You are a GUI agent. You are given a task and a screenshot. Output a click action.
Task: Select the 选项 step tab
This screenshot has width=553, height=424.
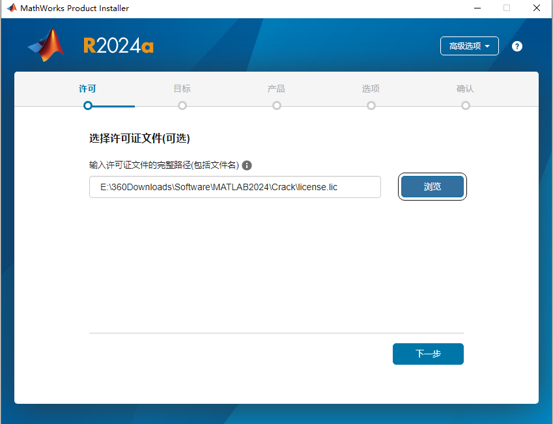point(371,89)
